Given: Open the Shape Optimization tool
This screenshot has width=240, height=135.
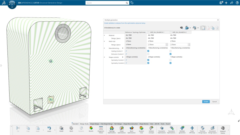Looking at the screenshot, I should [x=122, y=130].
